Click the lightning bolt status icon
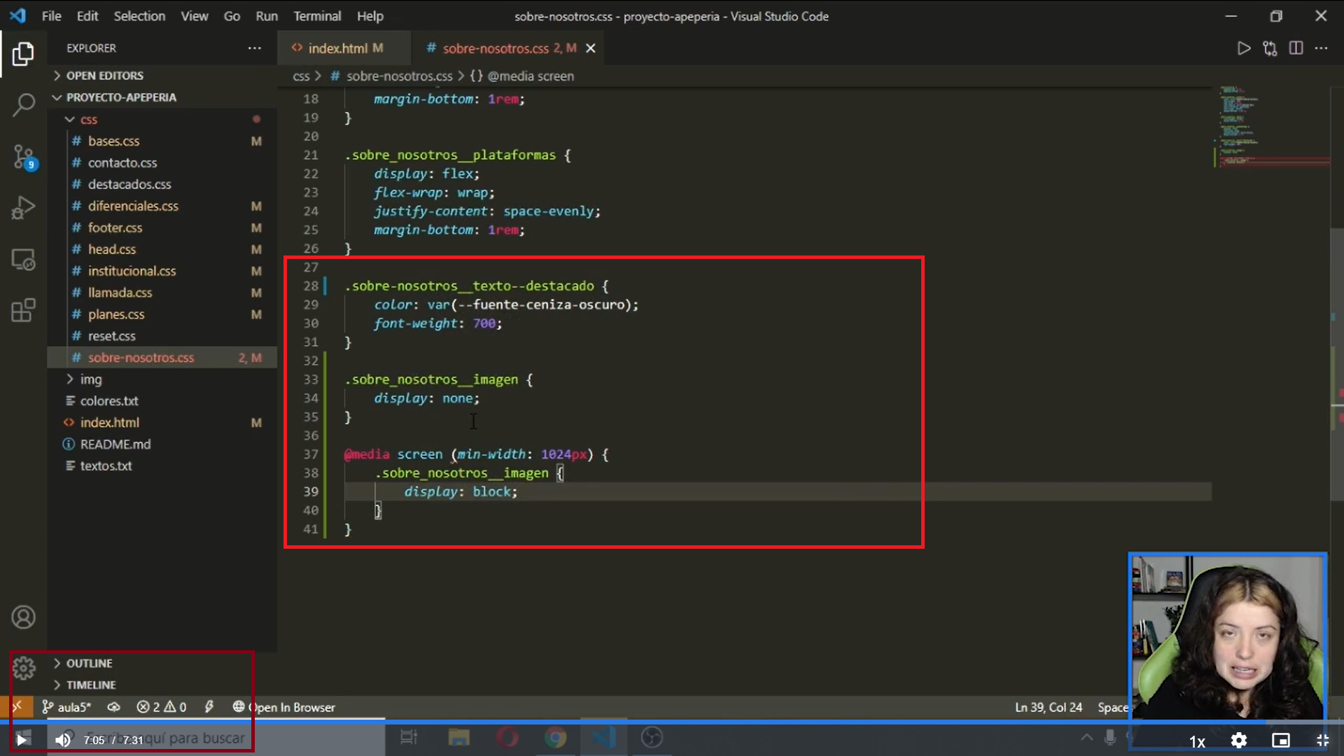Image resolution: width=1344 pixels, height=756 pixels. pyautogui.click(x=209, y=707)
